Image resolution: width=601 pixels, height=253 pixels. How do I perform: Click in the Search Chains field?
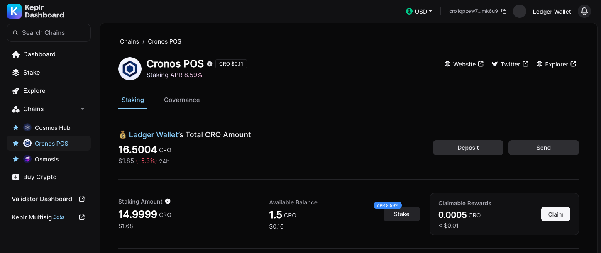49,33
